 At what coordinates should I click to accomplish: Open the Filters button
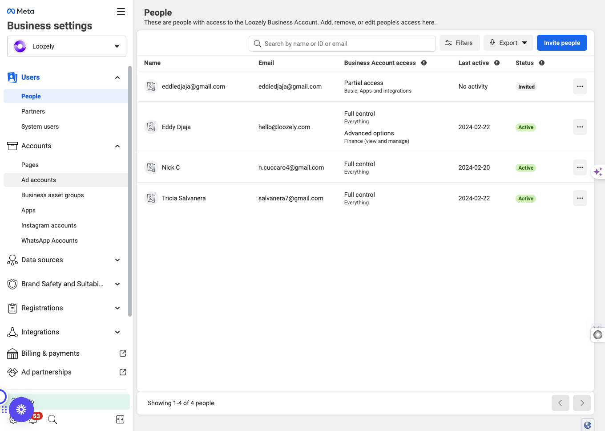460,43
